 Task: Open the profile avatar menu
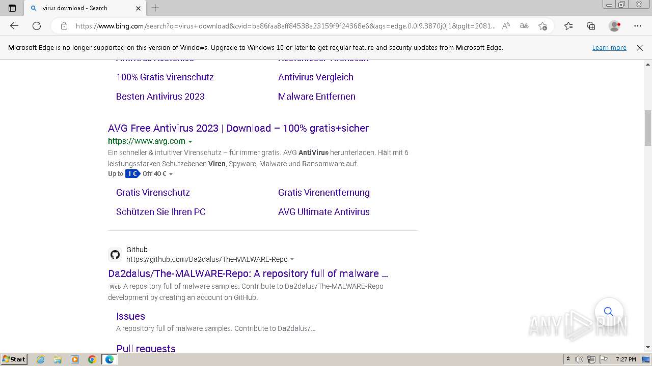(615, 26)
